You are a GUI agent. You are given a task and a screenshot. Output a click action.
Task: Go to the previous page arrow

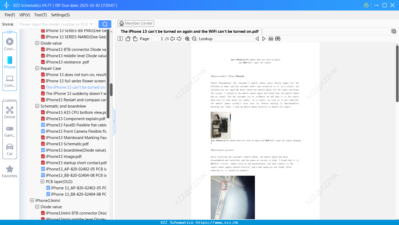click(172, 39)
